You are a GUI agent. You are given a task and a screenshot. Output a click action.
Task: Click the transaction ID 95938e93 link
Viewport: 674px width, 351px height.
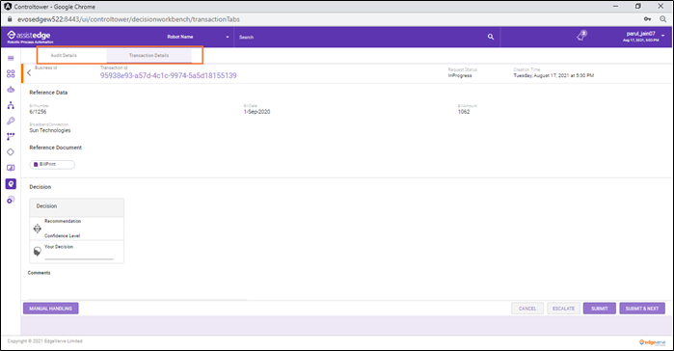point(169,75)
